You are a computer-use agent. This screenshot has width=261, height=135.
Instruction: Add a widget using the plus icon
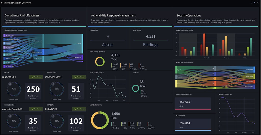pos(254,3)
